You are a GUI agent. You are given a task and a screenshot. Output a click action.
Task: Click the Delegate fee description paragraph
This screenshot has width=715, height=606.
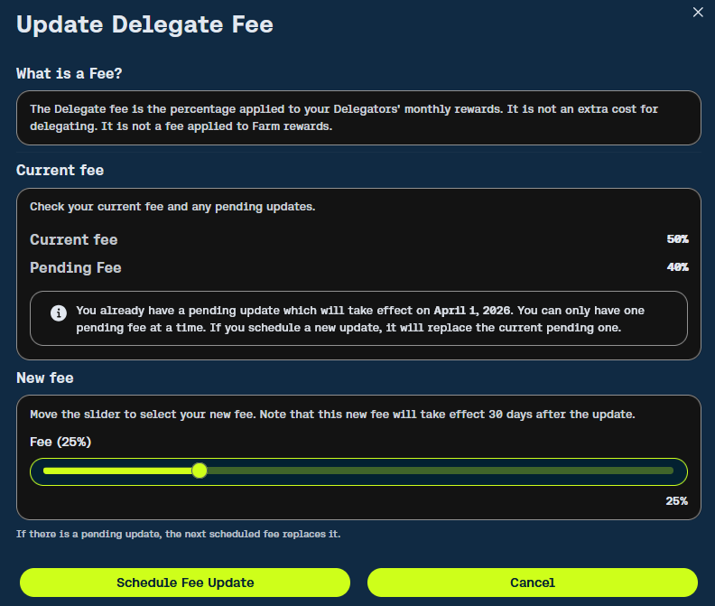click(x=343, y=117)
